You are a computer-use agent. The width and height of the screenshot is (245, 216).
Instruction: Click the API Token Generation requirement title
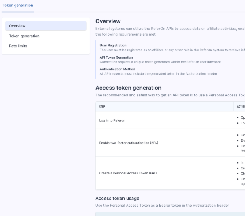116,57
